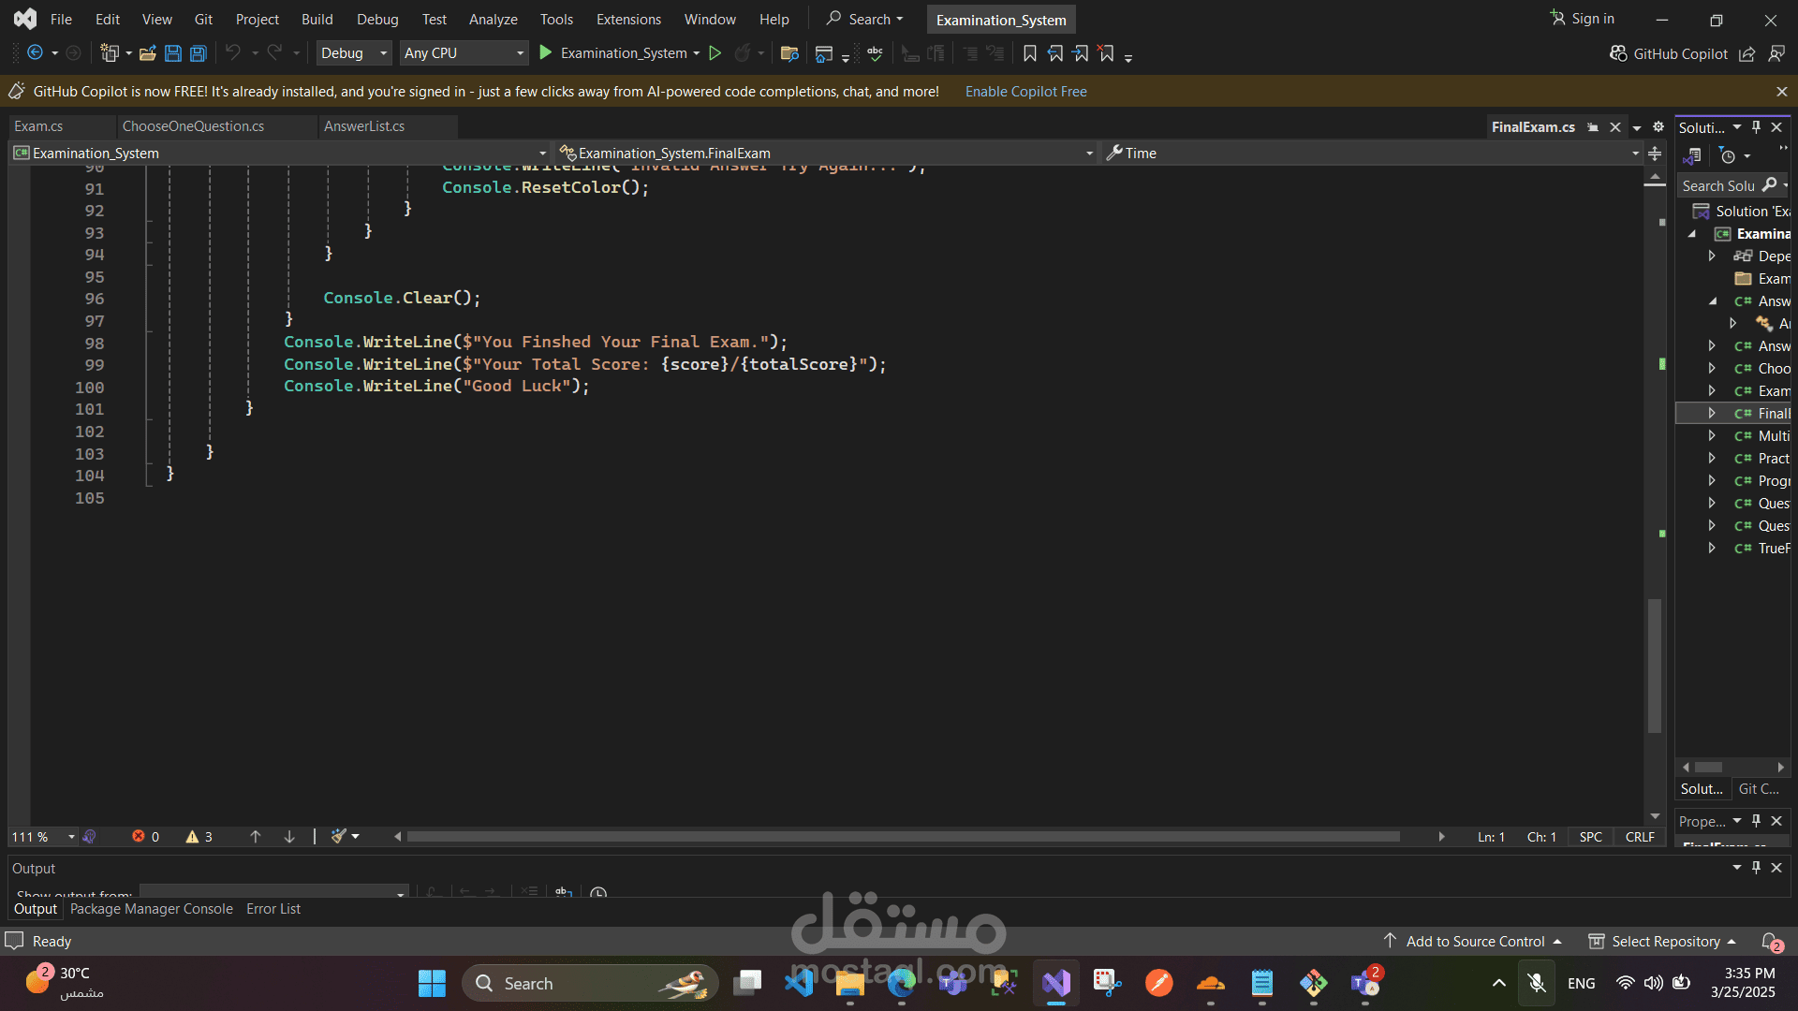This screenshot has height=1011, width=1798.
Task: Click Select Repository in status bar
Action: (1663, 941)
